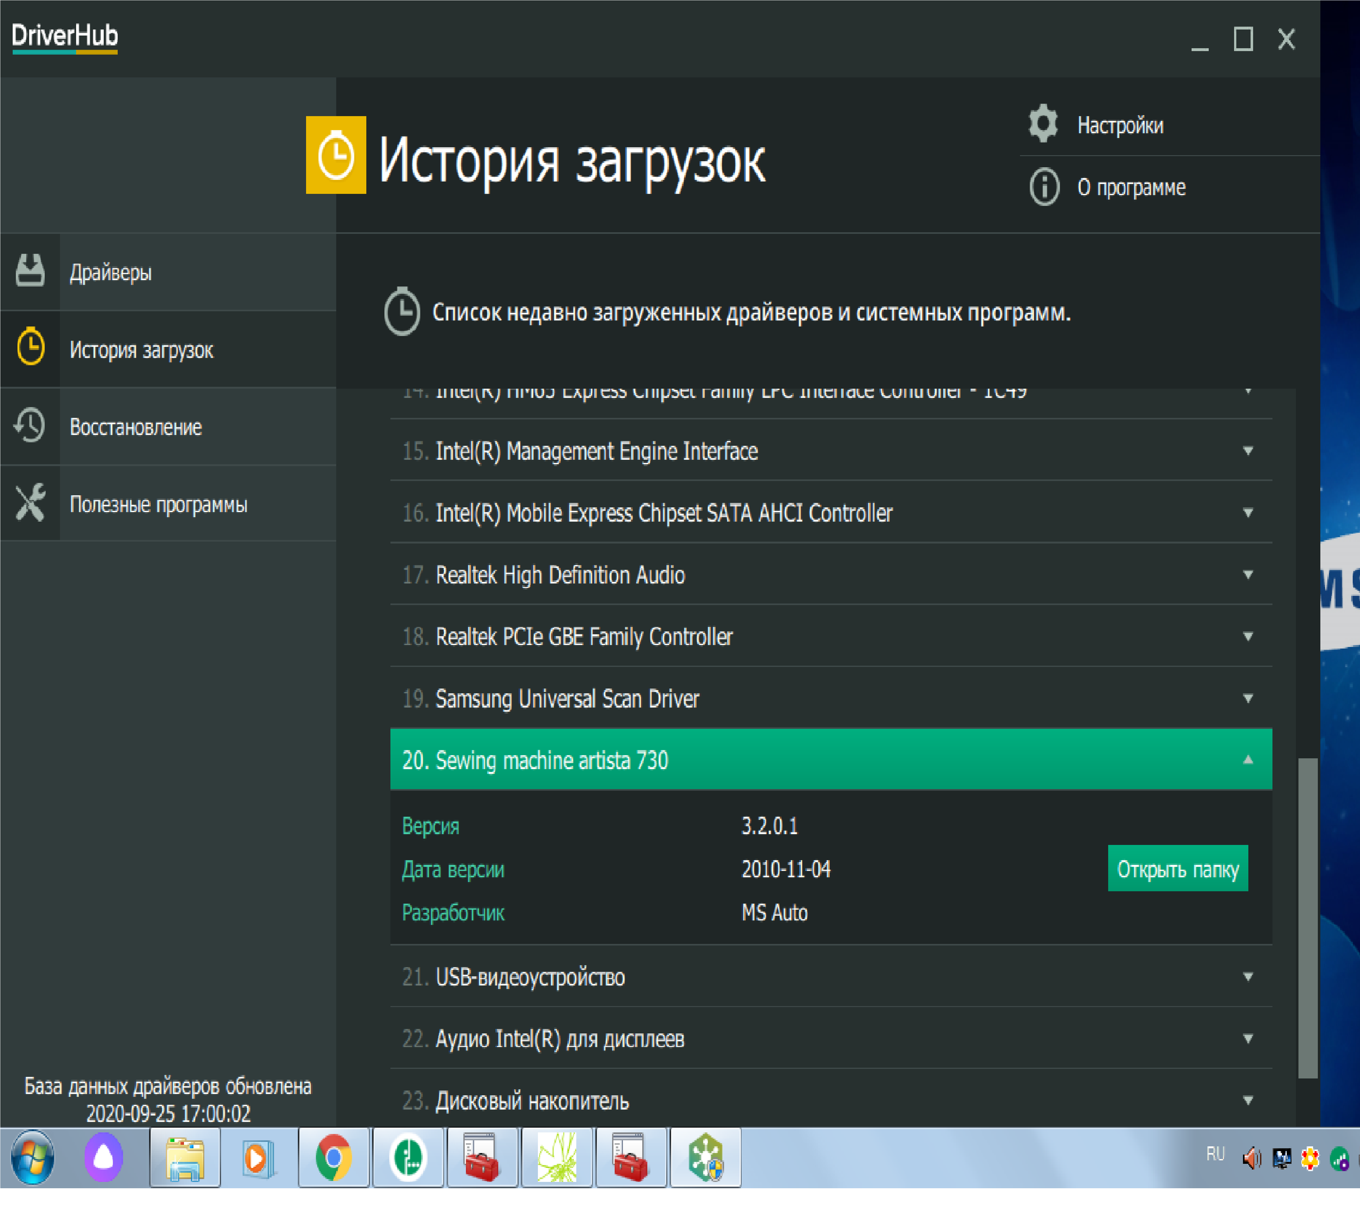The width and height of the screenshot is (1360, 1226).
Task: Click the volume speaker tray icon
Action: tap(1251, 1159)
